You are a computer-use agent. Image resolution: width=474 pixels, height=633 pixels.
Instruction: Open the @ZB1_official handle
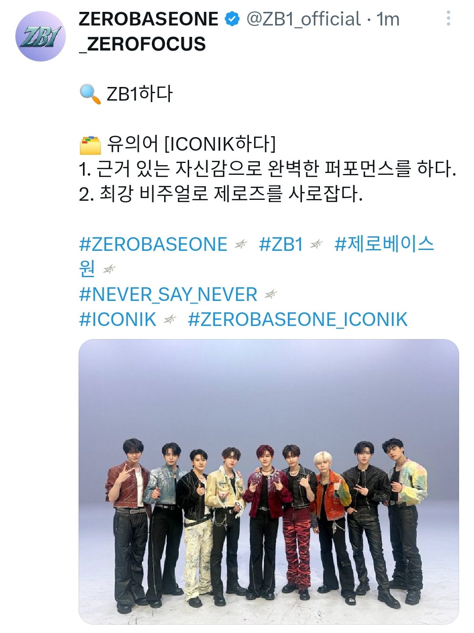point(304,19)
